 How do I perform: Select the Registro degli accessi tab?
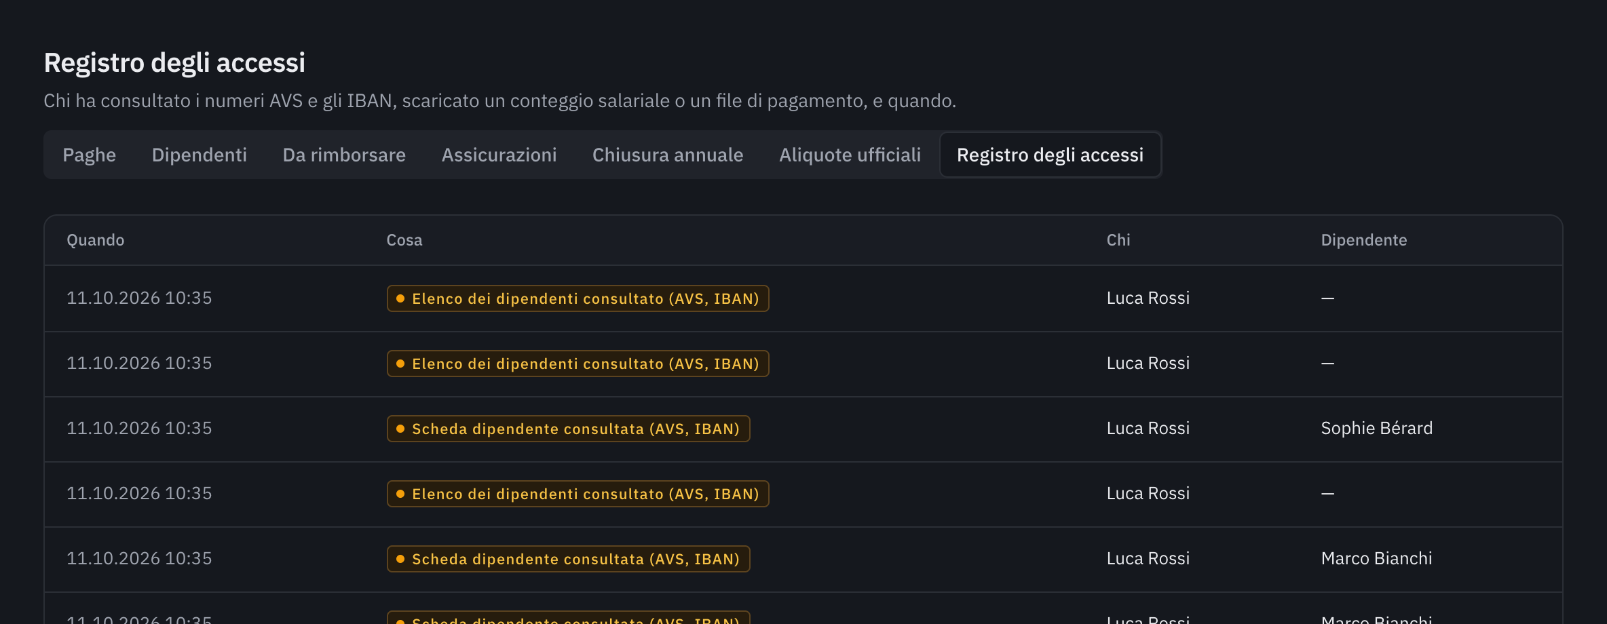(x=1050, y=155)
